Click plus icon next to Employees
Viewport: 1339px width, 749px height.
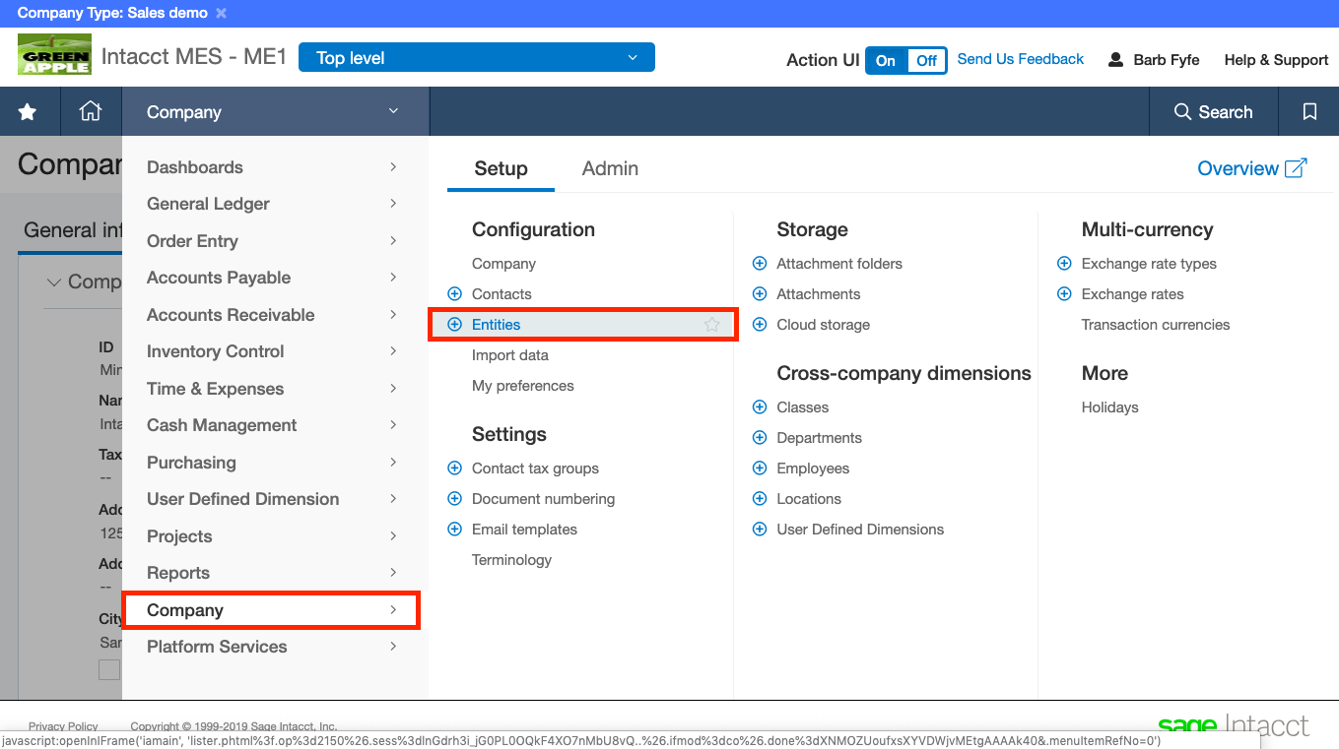click(760, 468)
